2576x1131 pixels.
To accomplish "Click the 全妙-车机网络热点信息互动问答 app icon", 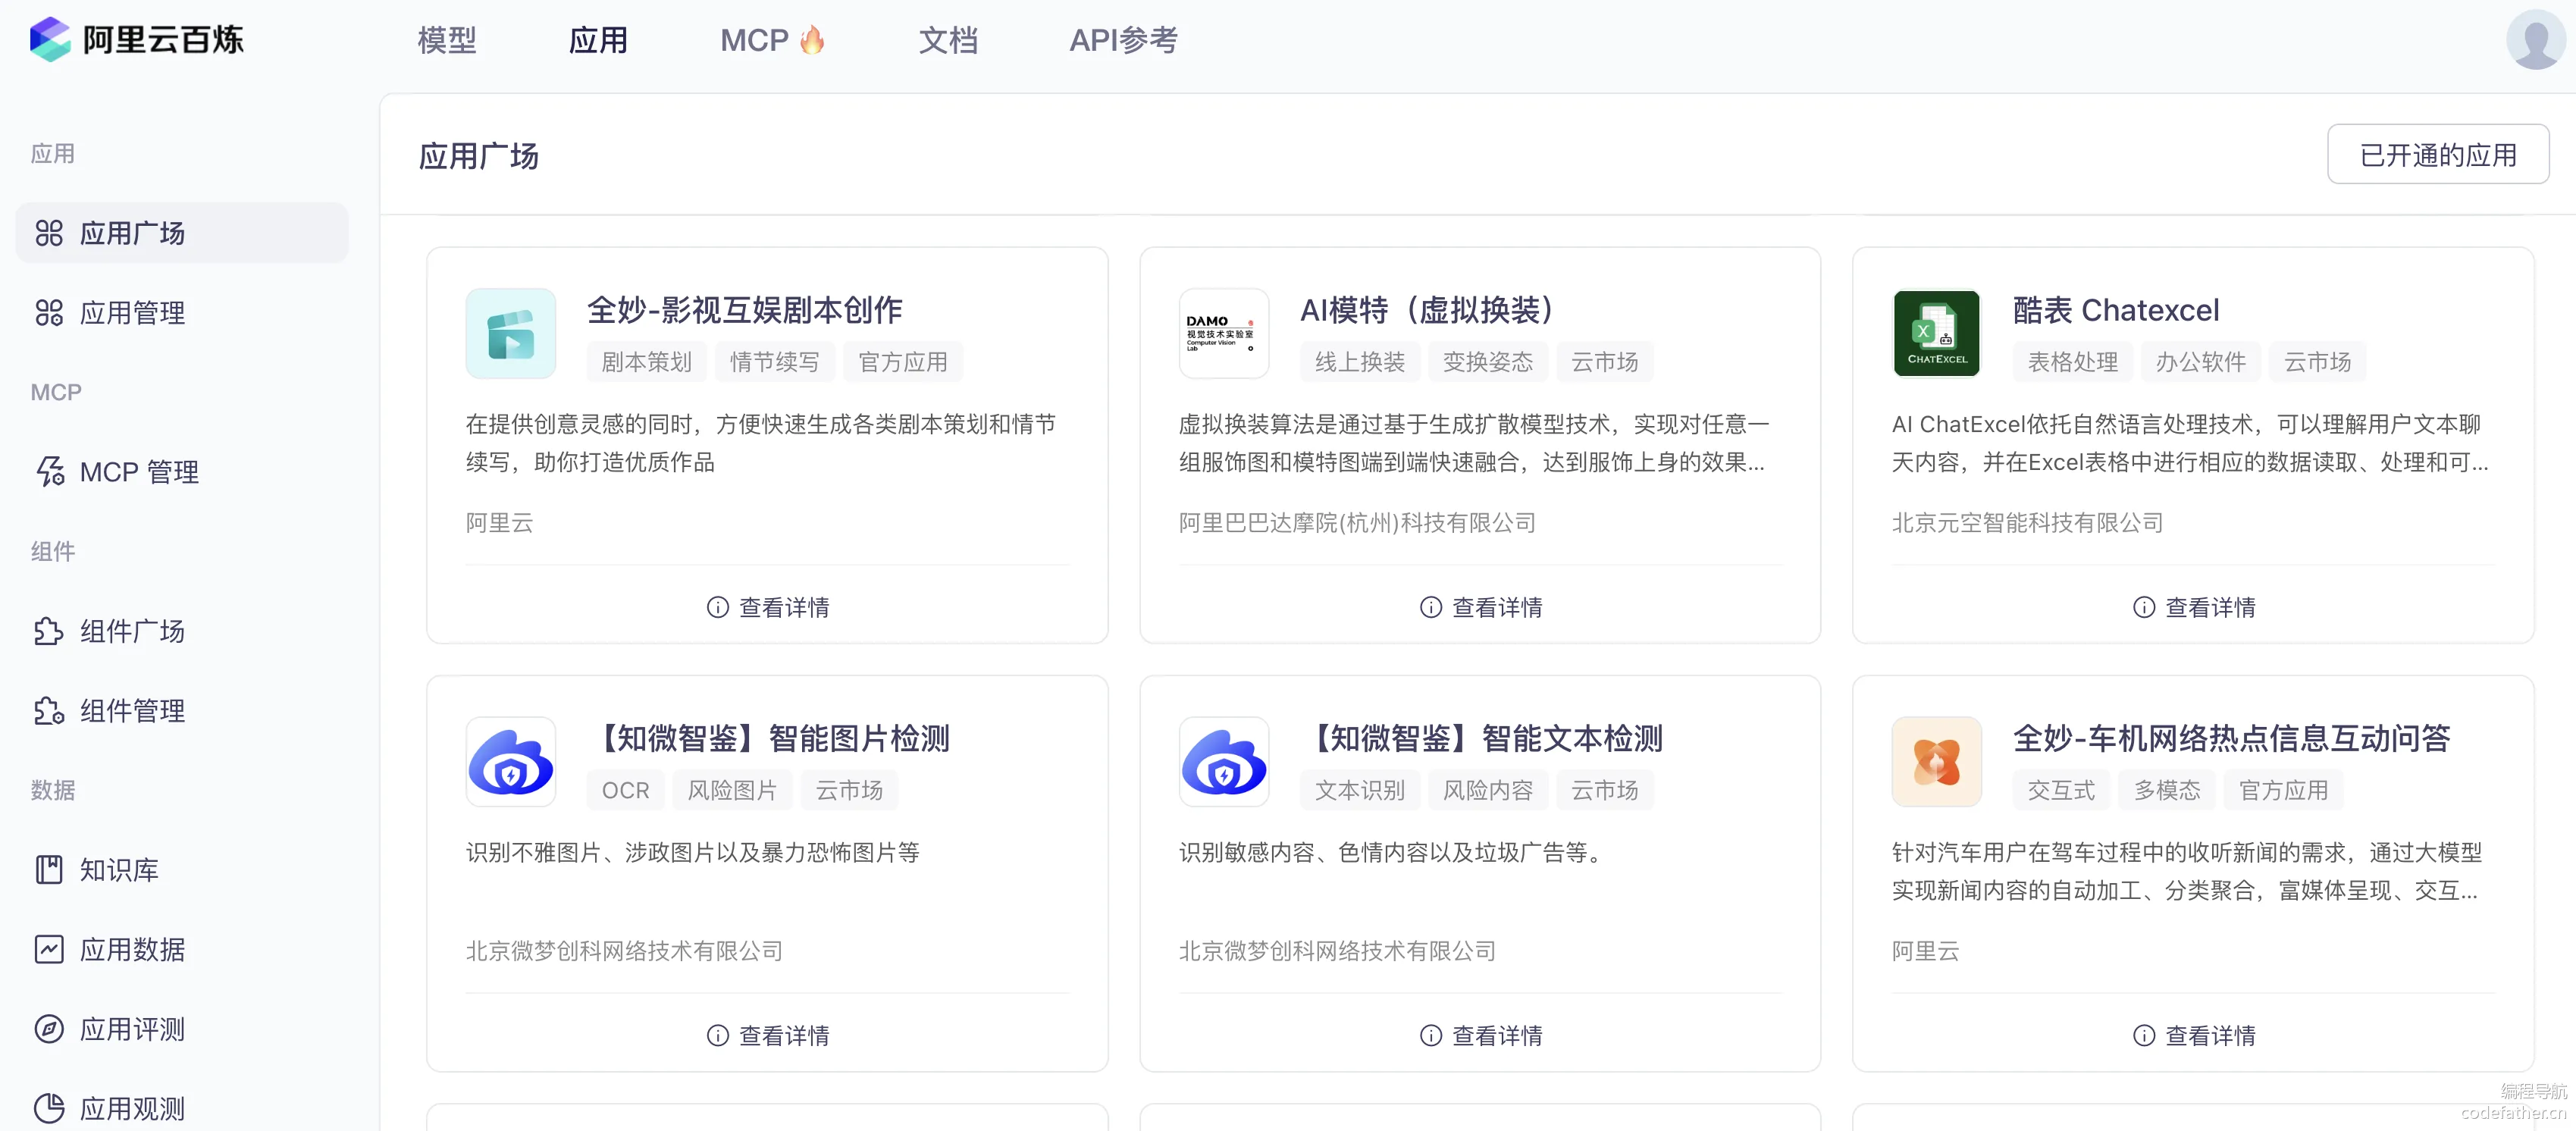I will click(1937, 762).
